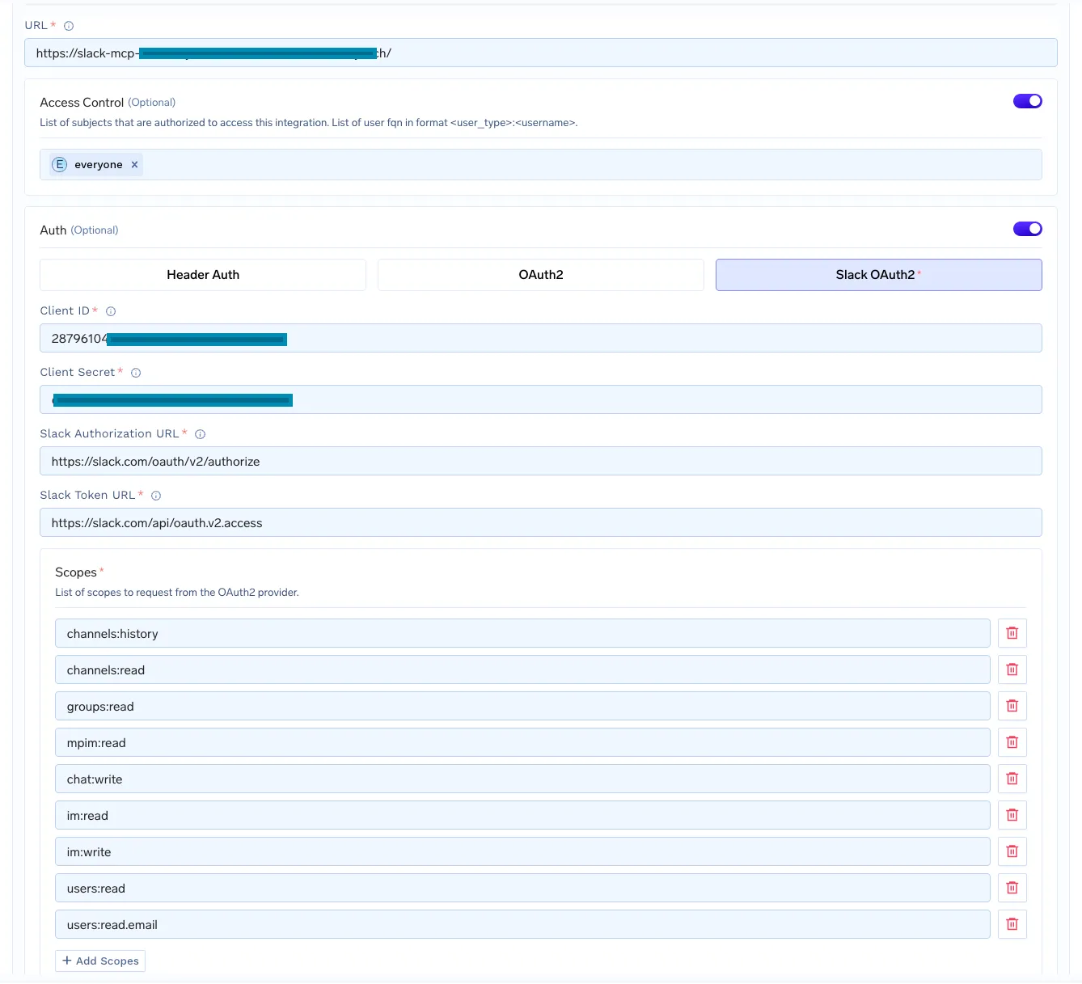
Task: Edit the im:write scope field
Action: (x=522, y=851)
